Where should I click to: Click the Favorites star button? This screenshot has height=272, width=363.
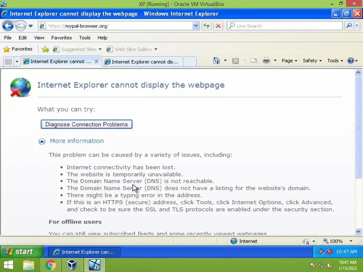point(18,49)
